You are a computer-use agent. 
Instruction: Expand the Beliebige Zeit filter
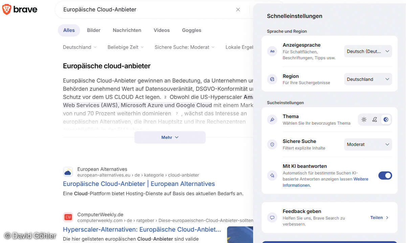click(x=126, y=47)
